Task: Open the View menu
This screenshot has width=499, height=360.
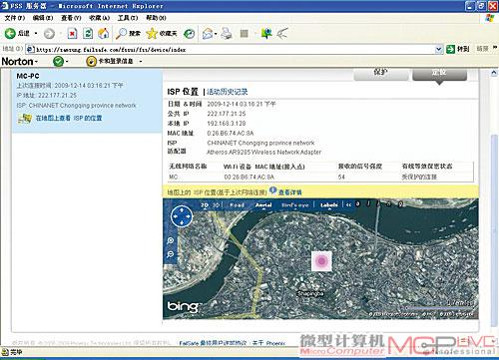Action: (71, 18)
